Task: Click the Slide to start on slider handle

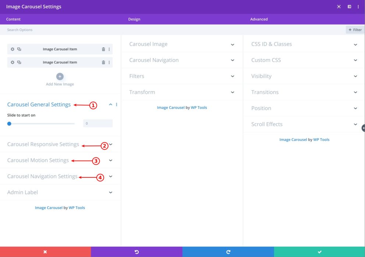Action: click(x=9, y=124)
